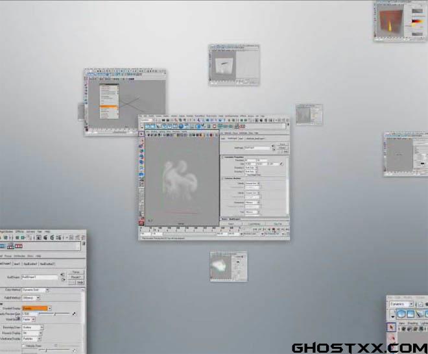Viewport: 428px width, 354px height.
Task: Click the first blue shelf icon in center window
Action: (147, 126)
